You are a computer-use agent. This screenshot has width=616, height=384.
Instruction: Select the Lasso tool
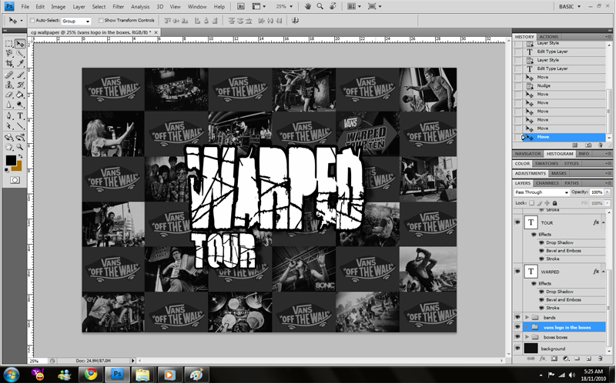[9, 53]
